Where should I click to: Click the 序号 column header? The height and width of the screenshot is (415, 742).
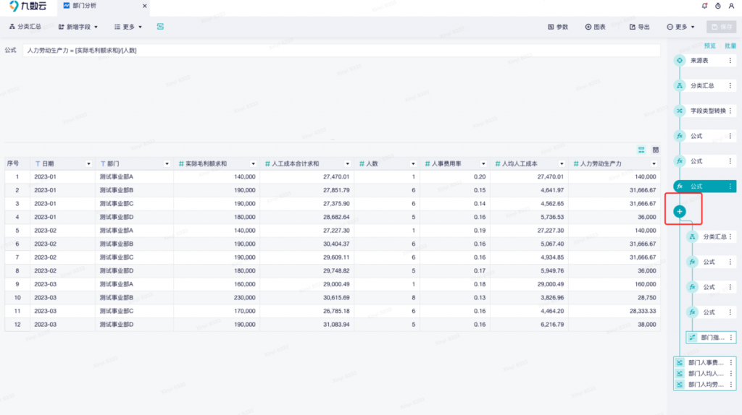[17, 164]
